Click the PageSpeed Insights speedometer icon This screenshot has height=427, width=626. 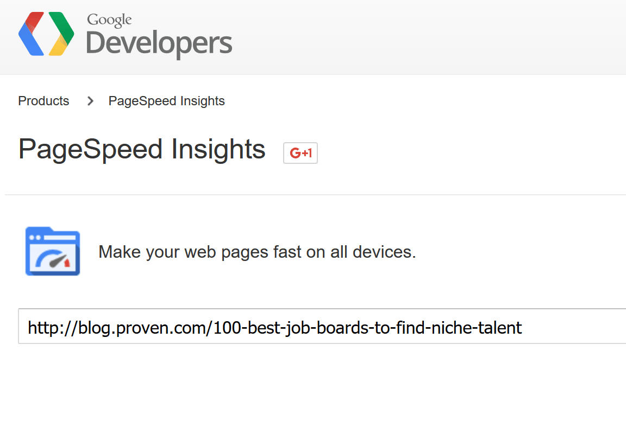[x=53, y=251]
